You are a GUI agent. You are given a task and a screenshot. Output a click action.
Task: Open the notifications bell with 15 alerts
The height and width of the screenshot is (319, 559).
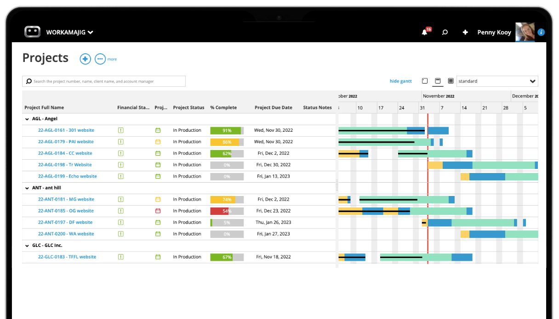(424, 32)
